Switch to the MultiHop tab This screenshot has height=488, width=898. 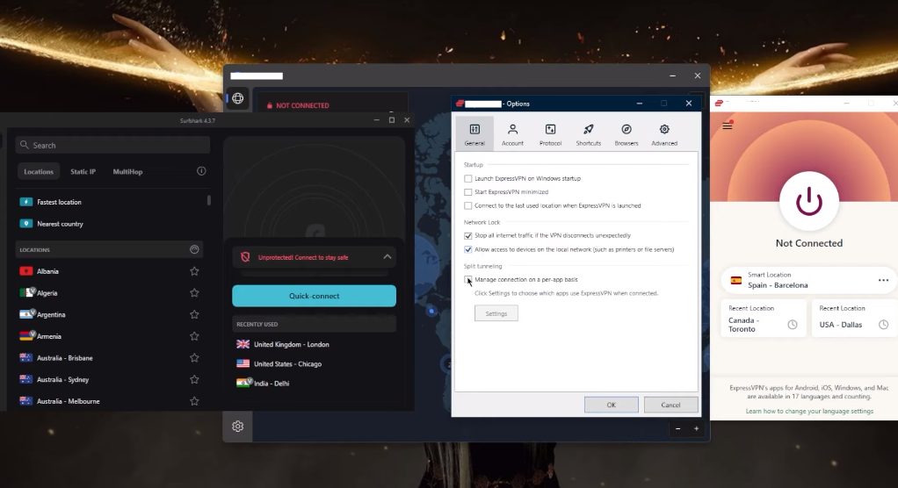point(127,172)
